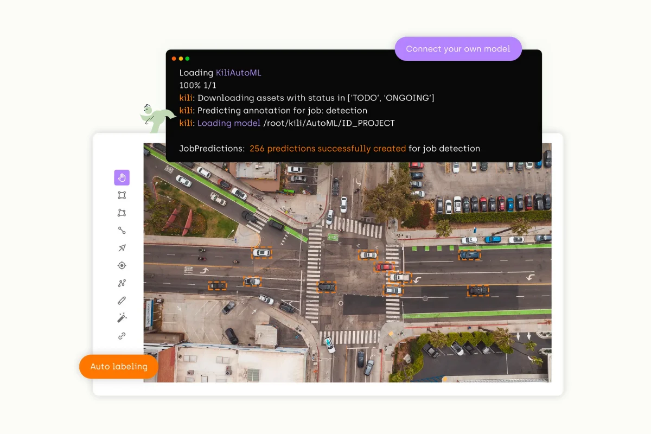Select the polygon annotation tool

(x=122, y=213)
